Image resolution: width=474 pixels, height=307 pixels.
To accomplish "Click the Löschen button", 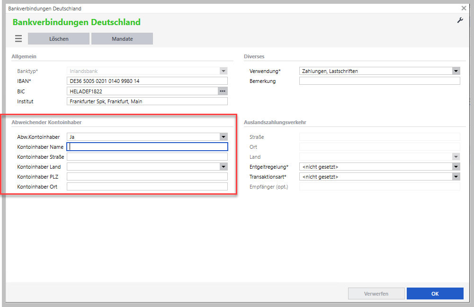I will [x=59, y=39].
